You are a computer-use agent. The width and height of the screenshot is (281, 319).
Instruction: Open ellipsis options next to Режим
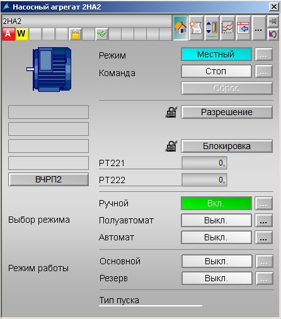[263, 54]
